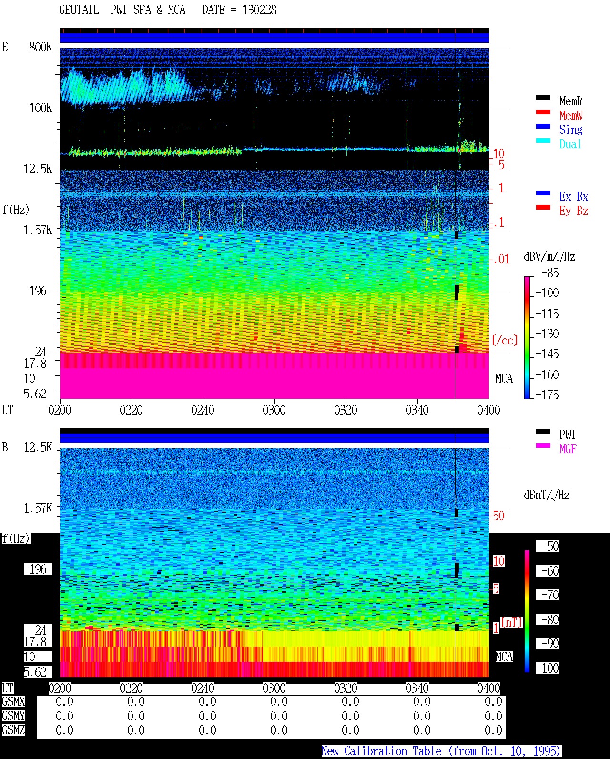Click the MGF legend label
610x759 pixels.
point(568,449)
